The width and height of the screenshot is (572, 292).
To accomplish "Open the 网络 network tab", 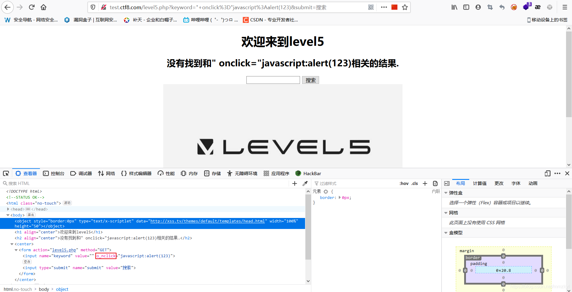I will (107, 173).
